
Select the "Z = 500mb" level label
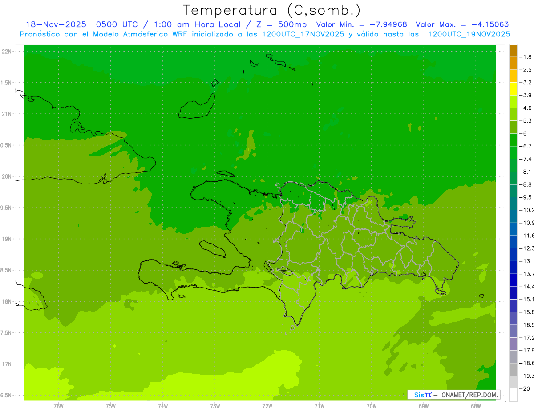[281, 24]
